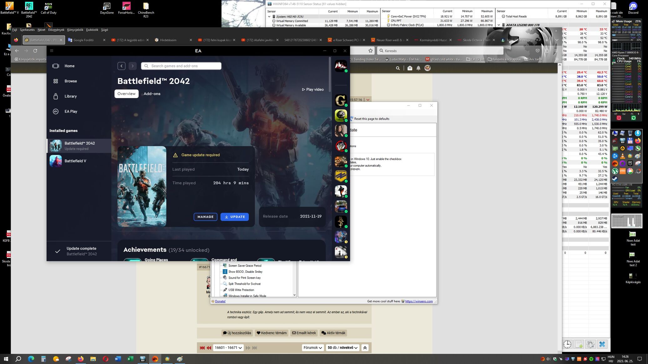Click the forum search magnifier icon
This screenshot has width=648, height=364.
tap(398, 68)
